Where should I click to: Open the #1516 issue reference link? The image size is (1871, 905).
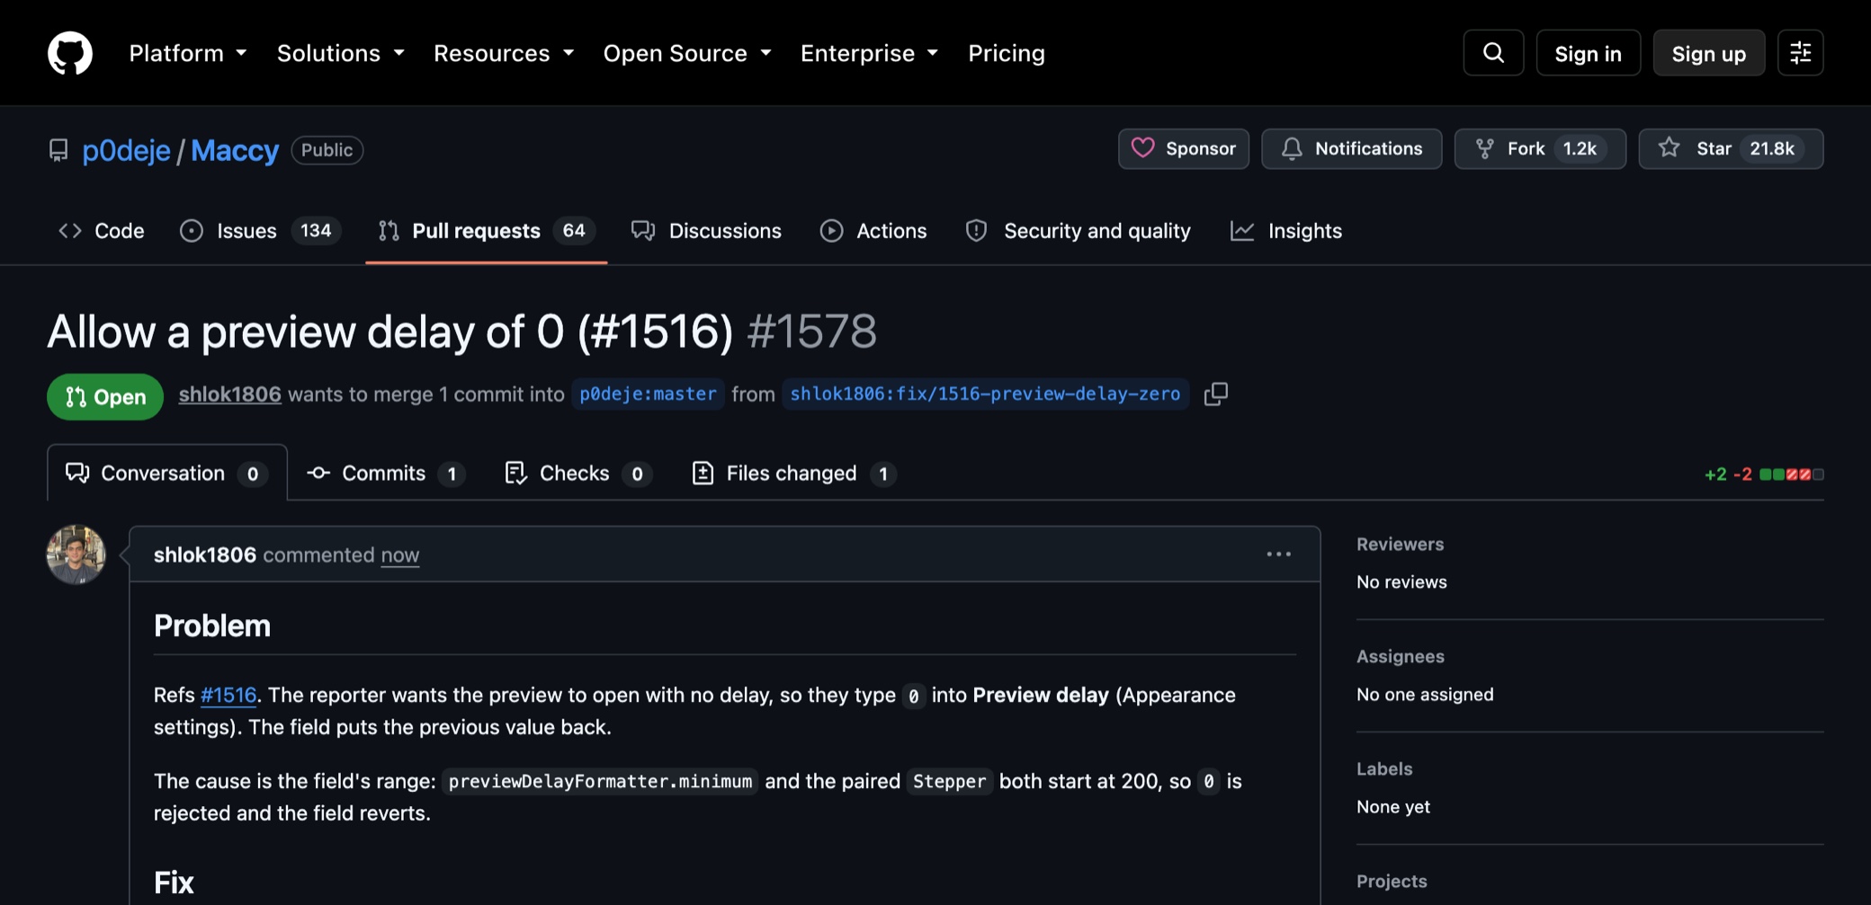point(228,695)
